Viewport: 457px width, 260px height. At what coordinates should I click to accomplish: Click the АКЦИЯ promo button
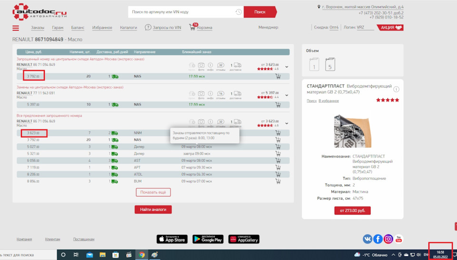[390, 28]
